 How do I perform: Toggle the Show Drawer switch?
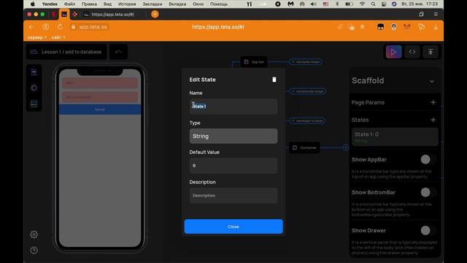[x=428, y=231]
